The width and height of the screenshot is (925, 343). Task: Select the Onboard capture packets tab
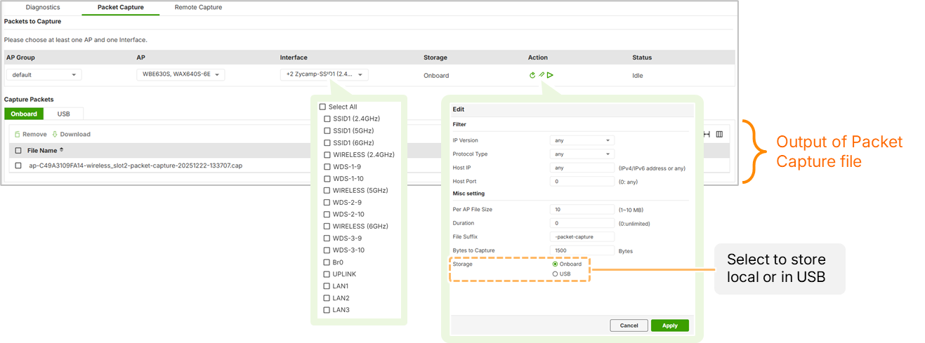24,114
